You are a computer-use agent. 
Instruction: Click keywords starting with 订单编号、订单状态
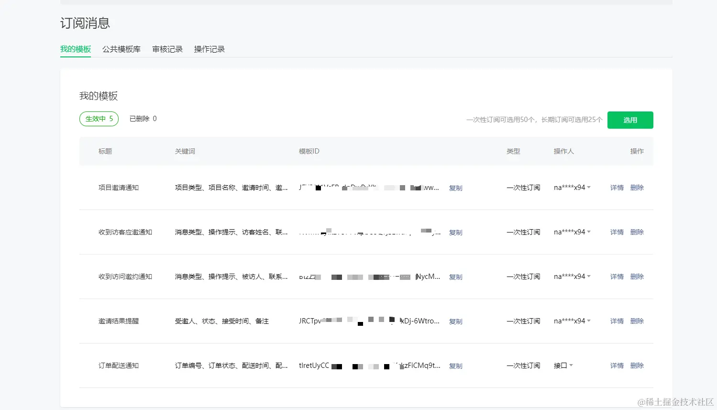[232, 366]
